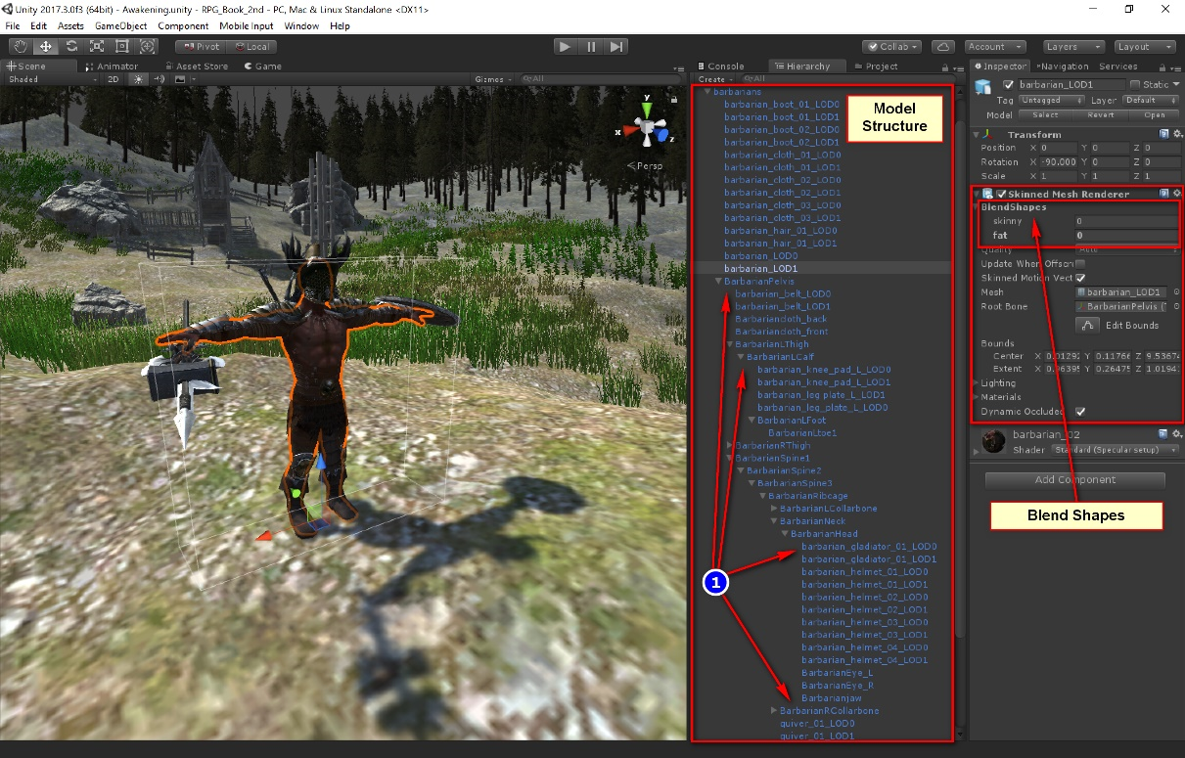The image size is (1185, 758).
Task: Open the File menu
Action: click(x=13, y=25)
